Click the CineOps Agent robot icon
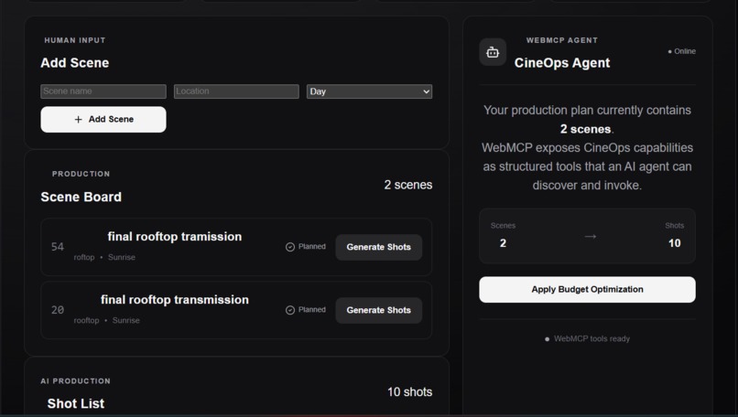 point(493,52)
